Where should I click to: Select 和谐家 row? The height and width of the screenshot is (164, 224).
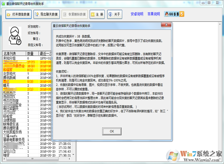[27, 70]
